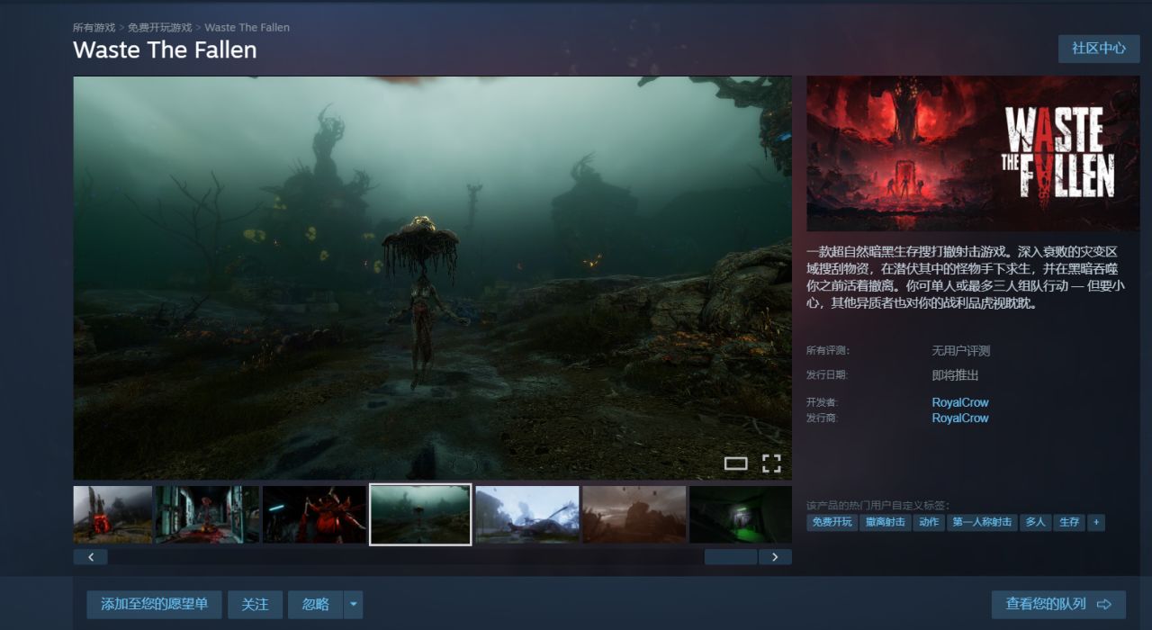
Task: Click the 即将推出 release date text
Action: pyautogui.click(x=955, y=375)
